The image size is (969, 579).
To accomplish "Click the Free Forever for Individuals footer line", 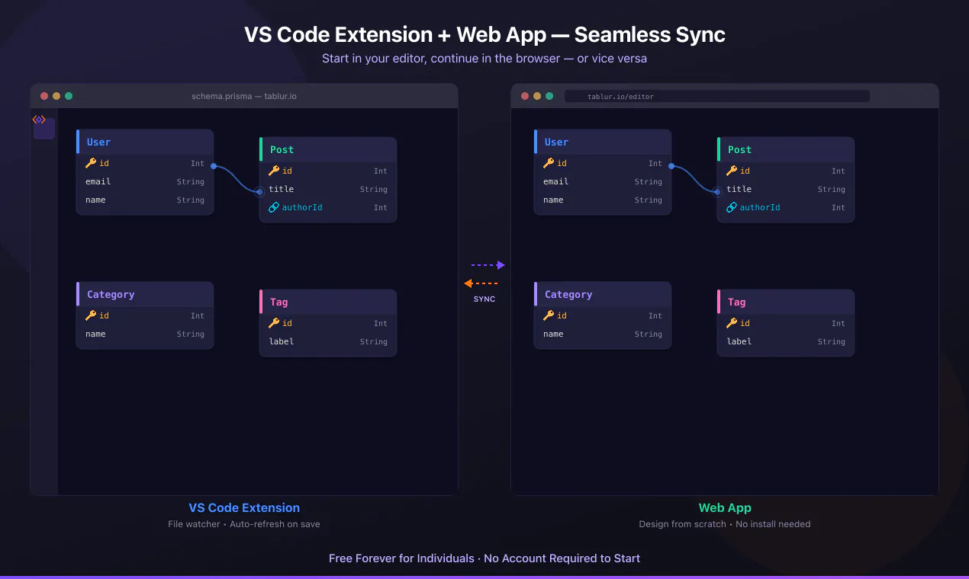I will tap(484, 558).
